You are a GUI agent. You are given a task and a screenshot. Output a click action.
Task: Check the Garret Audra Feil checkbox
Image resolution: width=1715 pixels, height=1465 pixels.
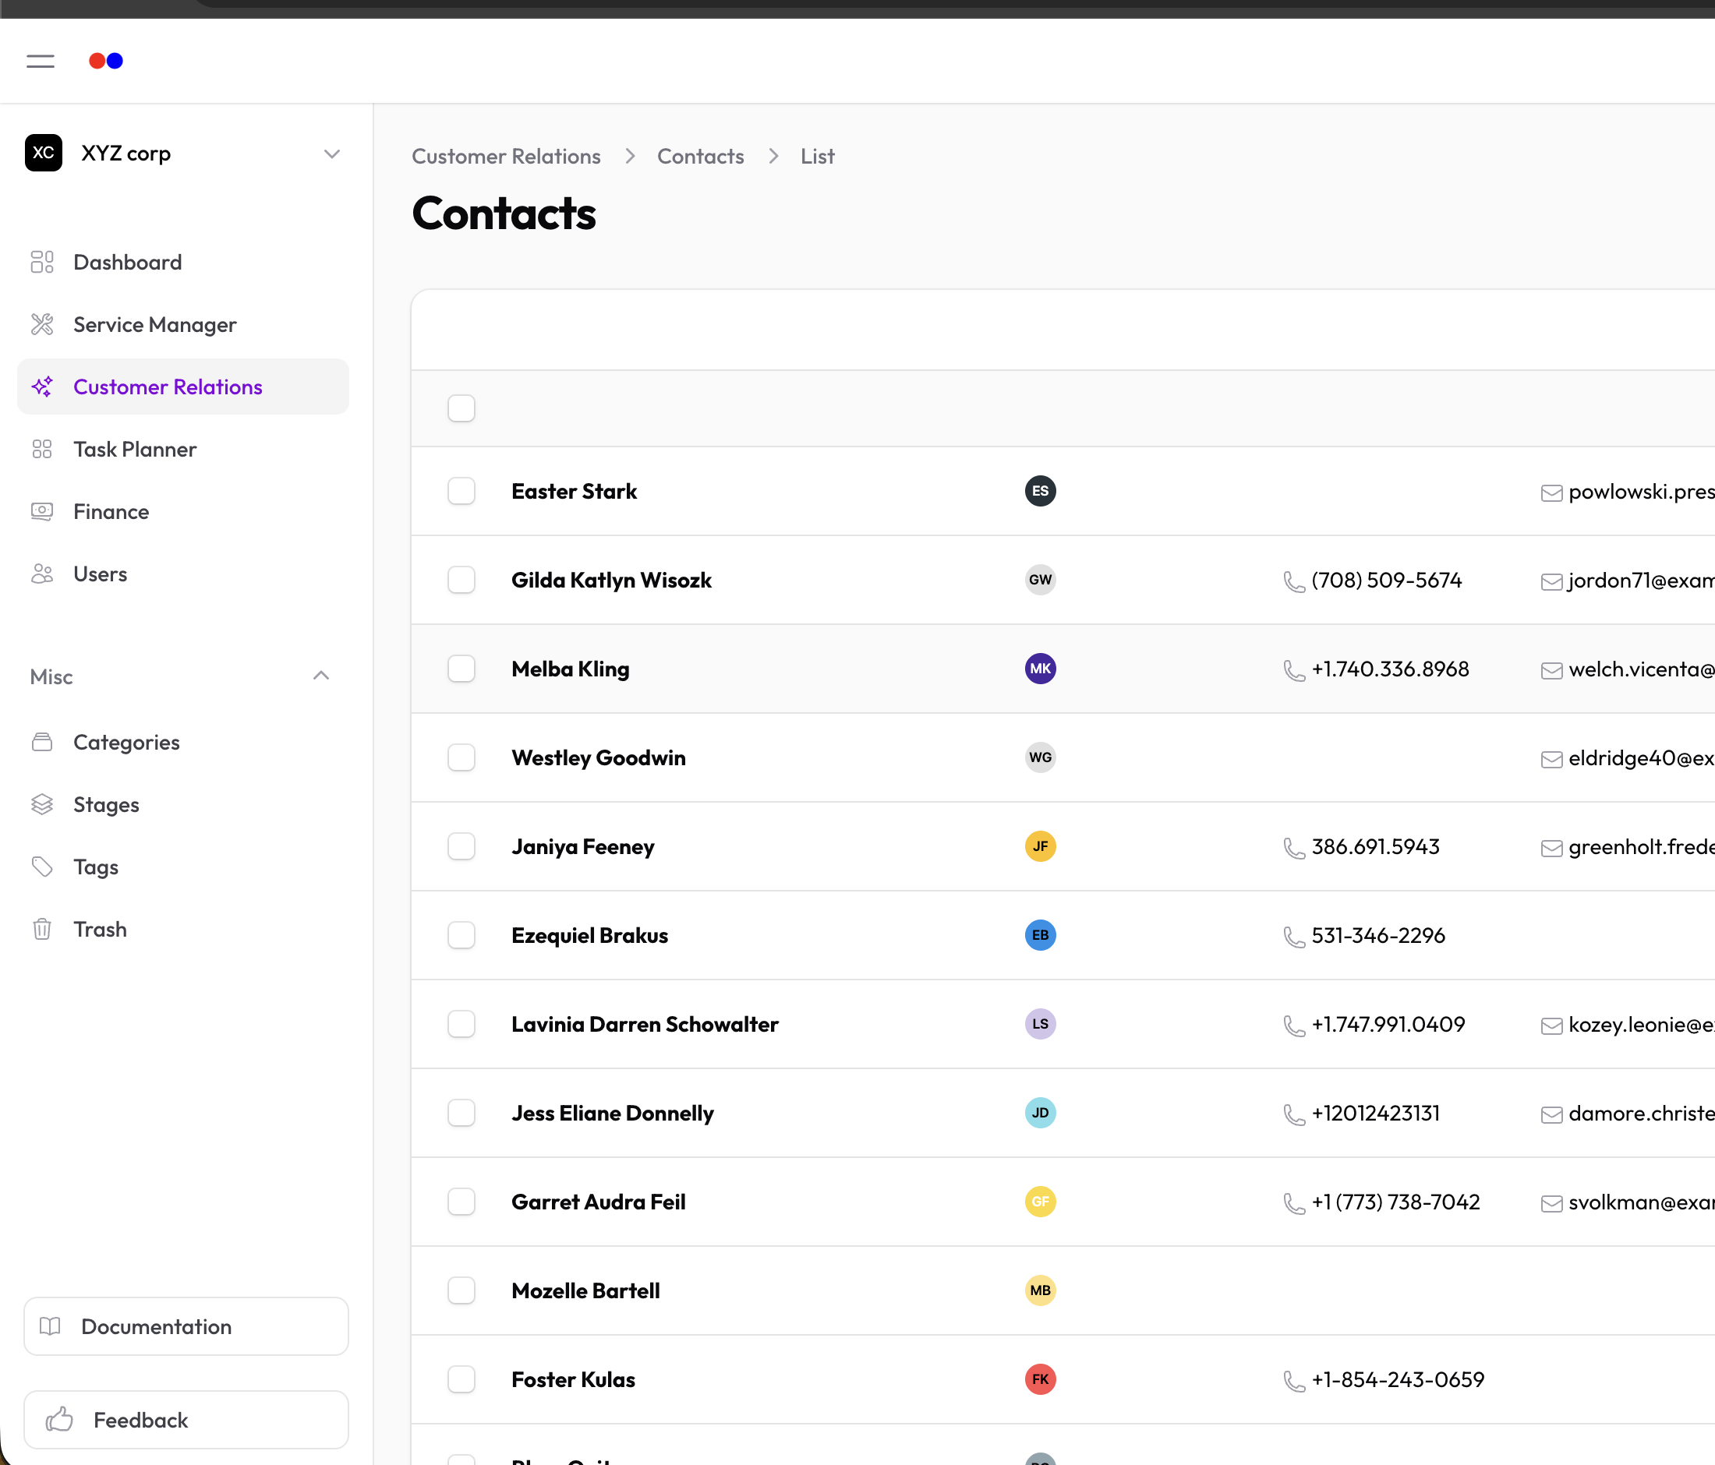pyautogui.click(x=461, y=1202)
